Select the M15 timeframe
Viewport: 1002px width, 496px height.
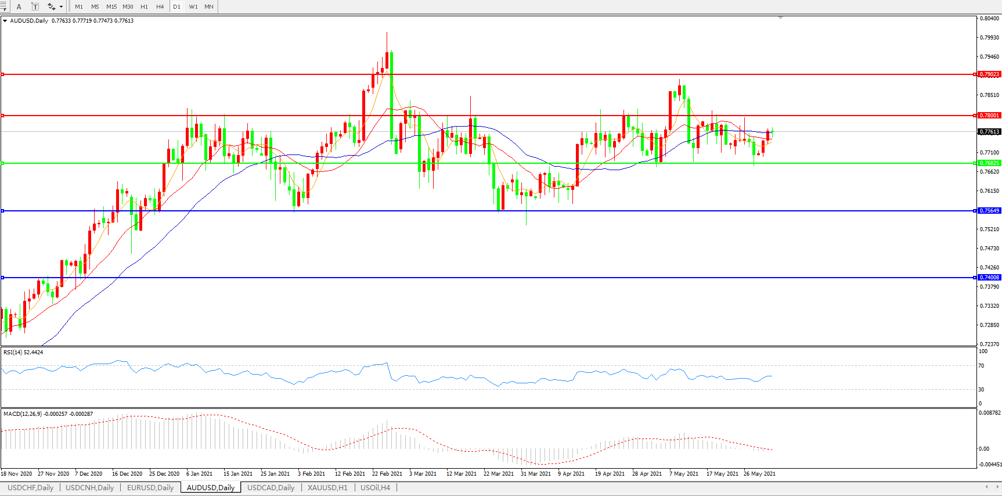tap(111, 6)
